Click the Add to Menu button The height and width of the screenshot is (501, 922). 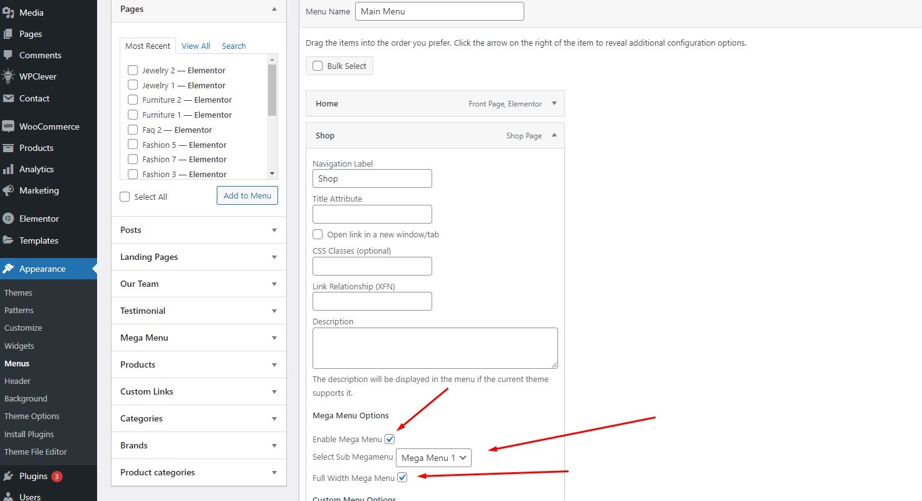[247, 195]
